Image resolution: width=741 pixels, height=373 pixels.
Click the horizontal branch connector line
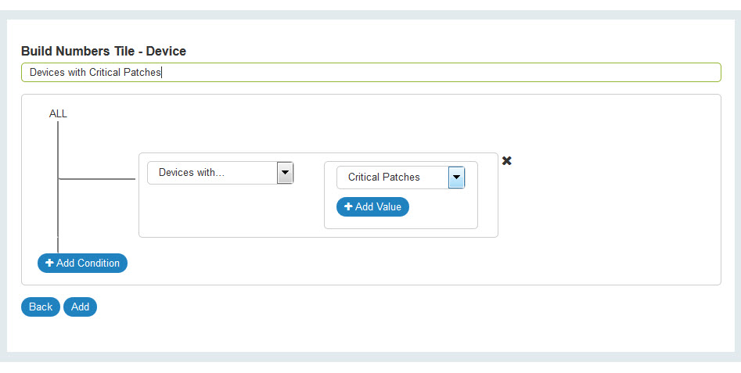[98, 179]
